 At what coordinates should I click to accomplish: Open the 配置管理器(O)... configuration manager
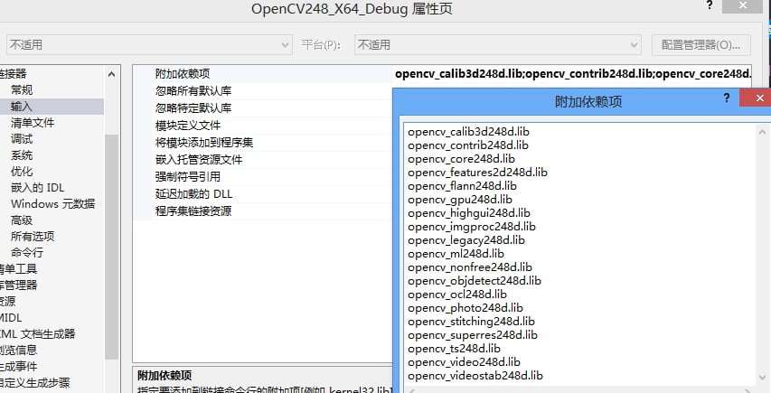[700, 44]
